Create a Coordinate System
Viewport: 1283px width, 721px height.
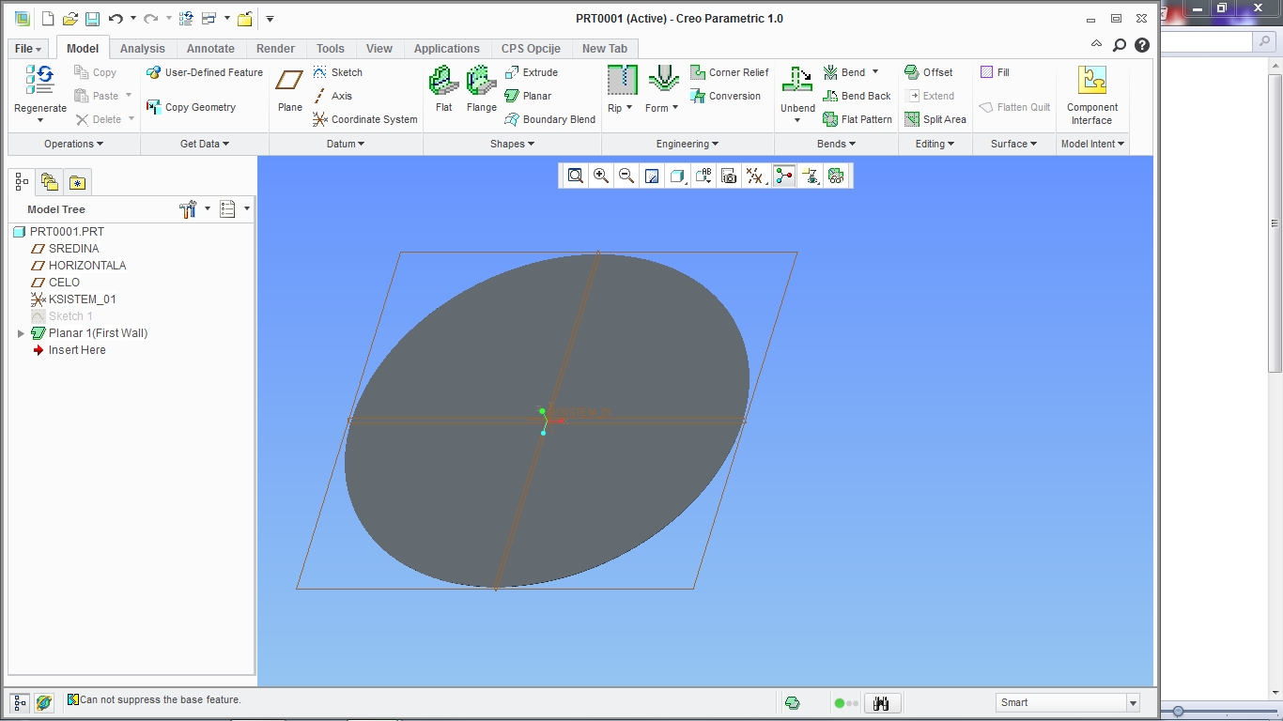coord(365,119)
